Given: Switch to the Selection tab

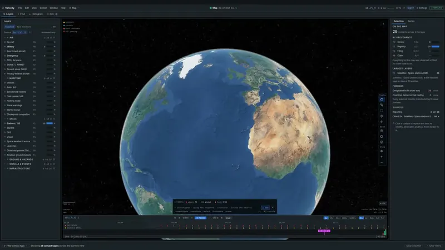Looking at the screenshot, I should [398, 21].
